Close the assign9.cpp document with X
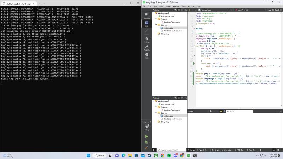Screen dimensions: 283x159 [x=232, y=10]
